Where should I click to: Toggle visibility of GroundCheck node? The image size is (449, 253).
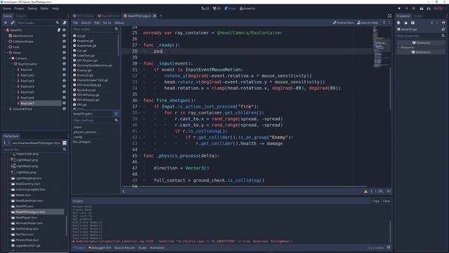(x=64, y=109)
